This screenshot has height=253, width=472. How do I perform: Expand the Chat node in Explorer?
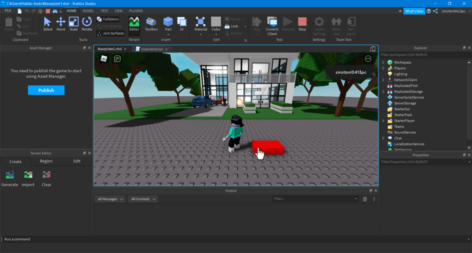tap(383, 138)
